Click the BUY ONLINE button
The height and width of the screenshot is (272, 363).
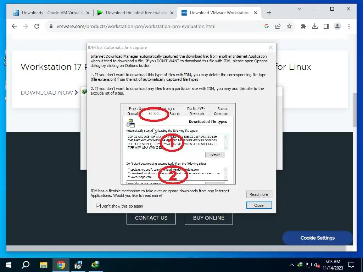pos(208,218)
